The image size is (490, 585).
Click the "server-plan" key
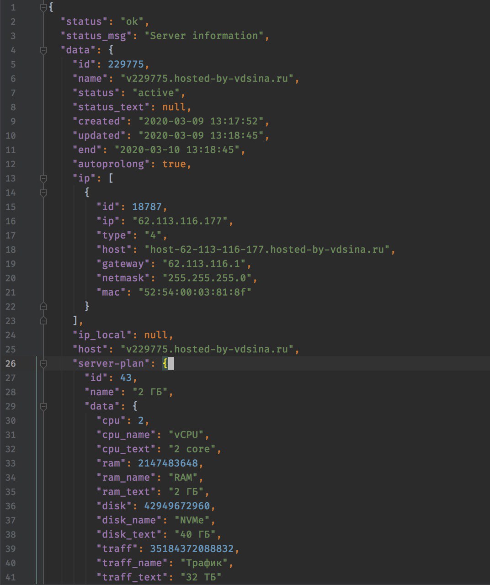coord(111,364)
